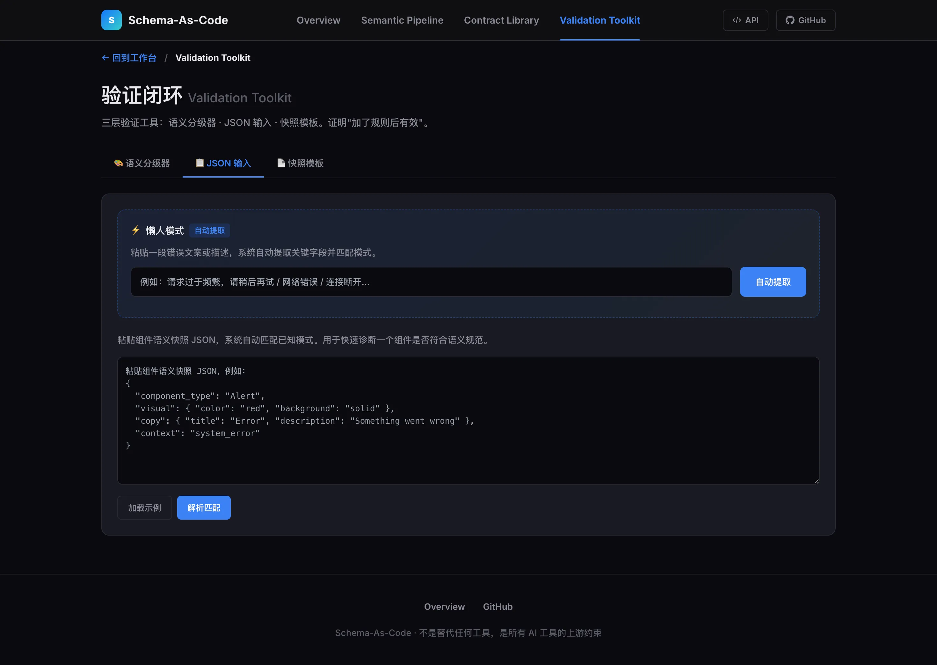
Task: Go to Semantic Pipeline page
Action: tap(402, 20)
